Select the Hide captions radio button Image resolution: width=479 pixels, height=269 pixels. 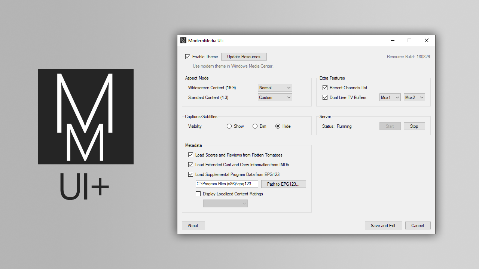[278, 126]
